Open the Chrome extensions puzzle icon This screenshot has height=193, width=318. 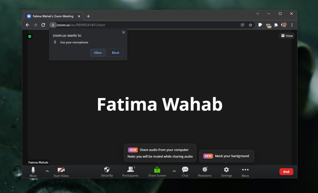276,25
